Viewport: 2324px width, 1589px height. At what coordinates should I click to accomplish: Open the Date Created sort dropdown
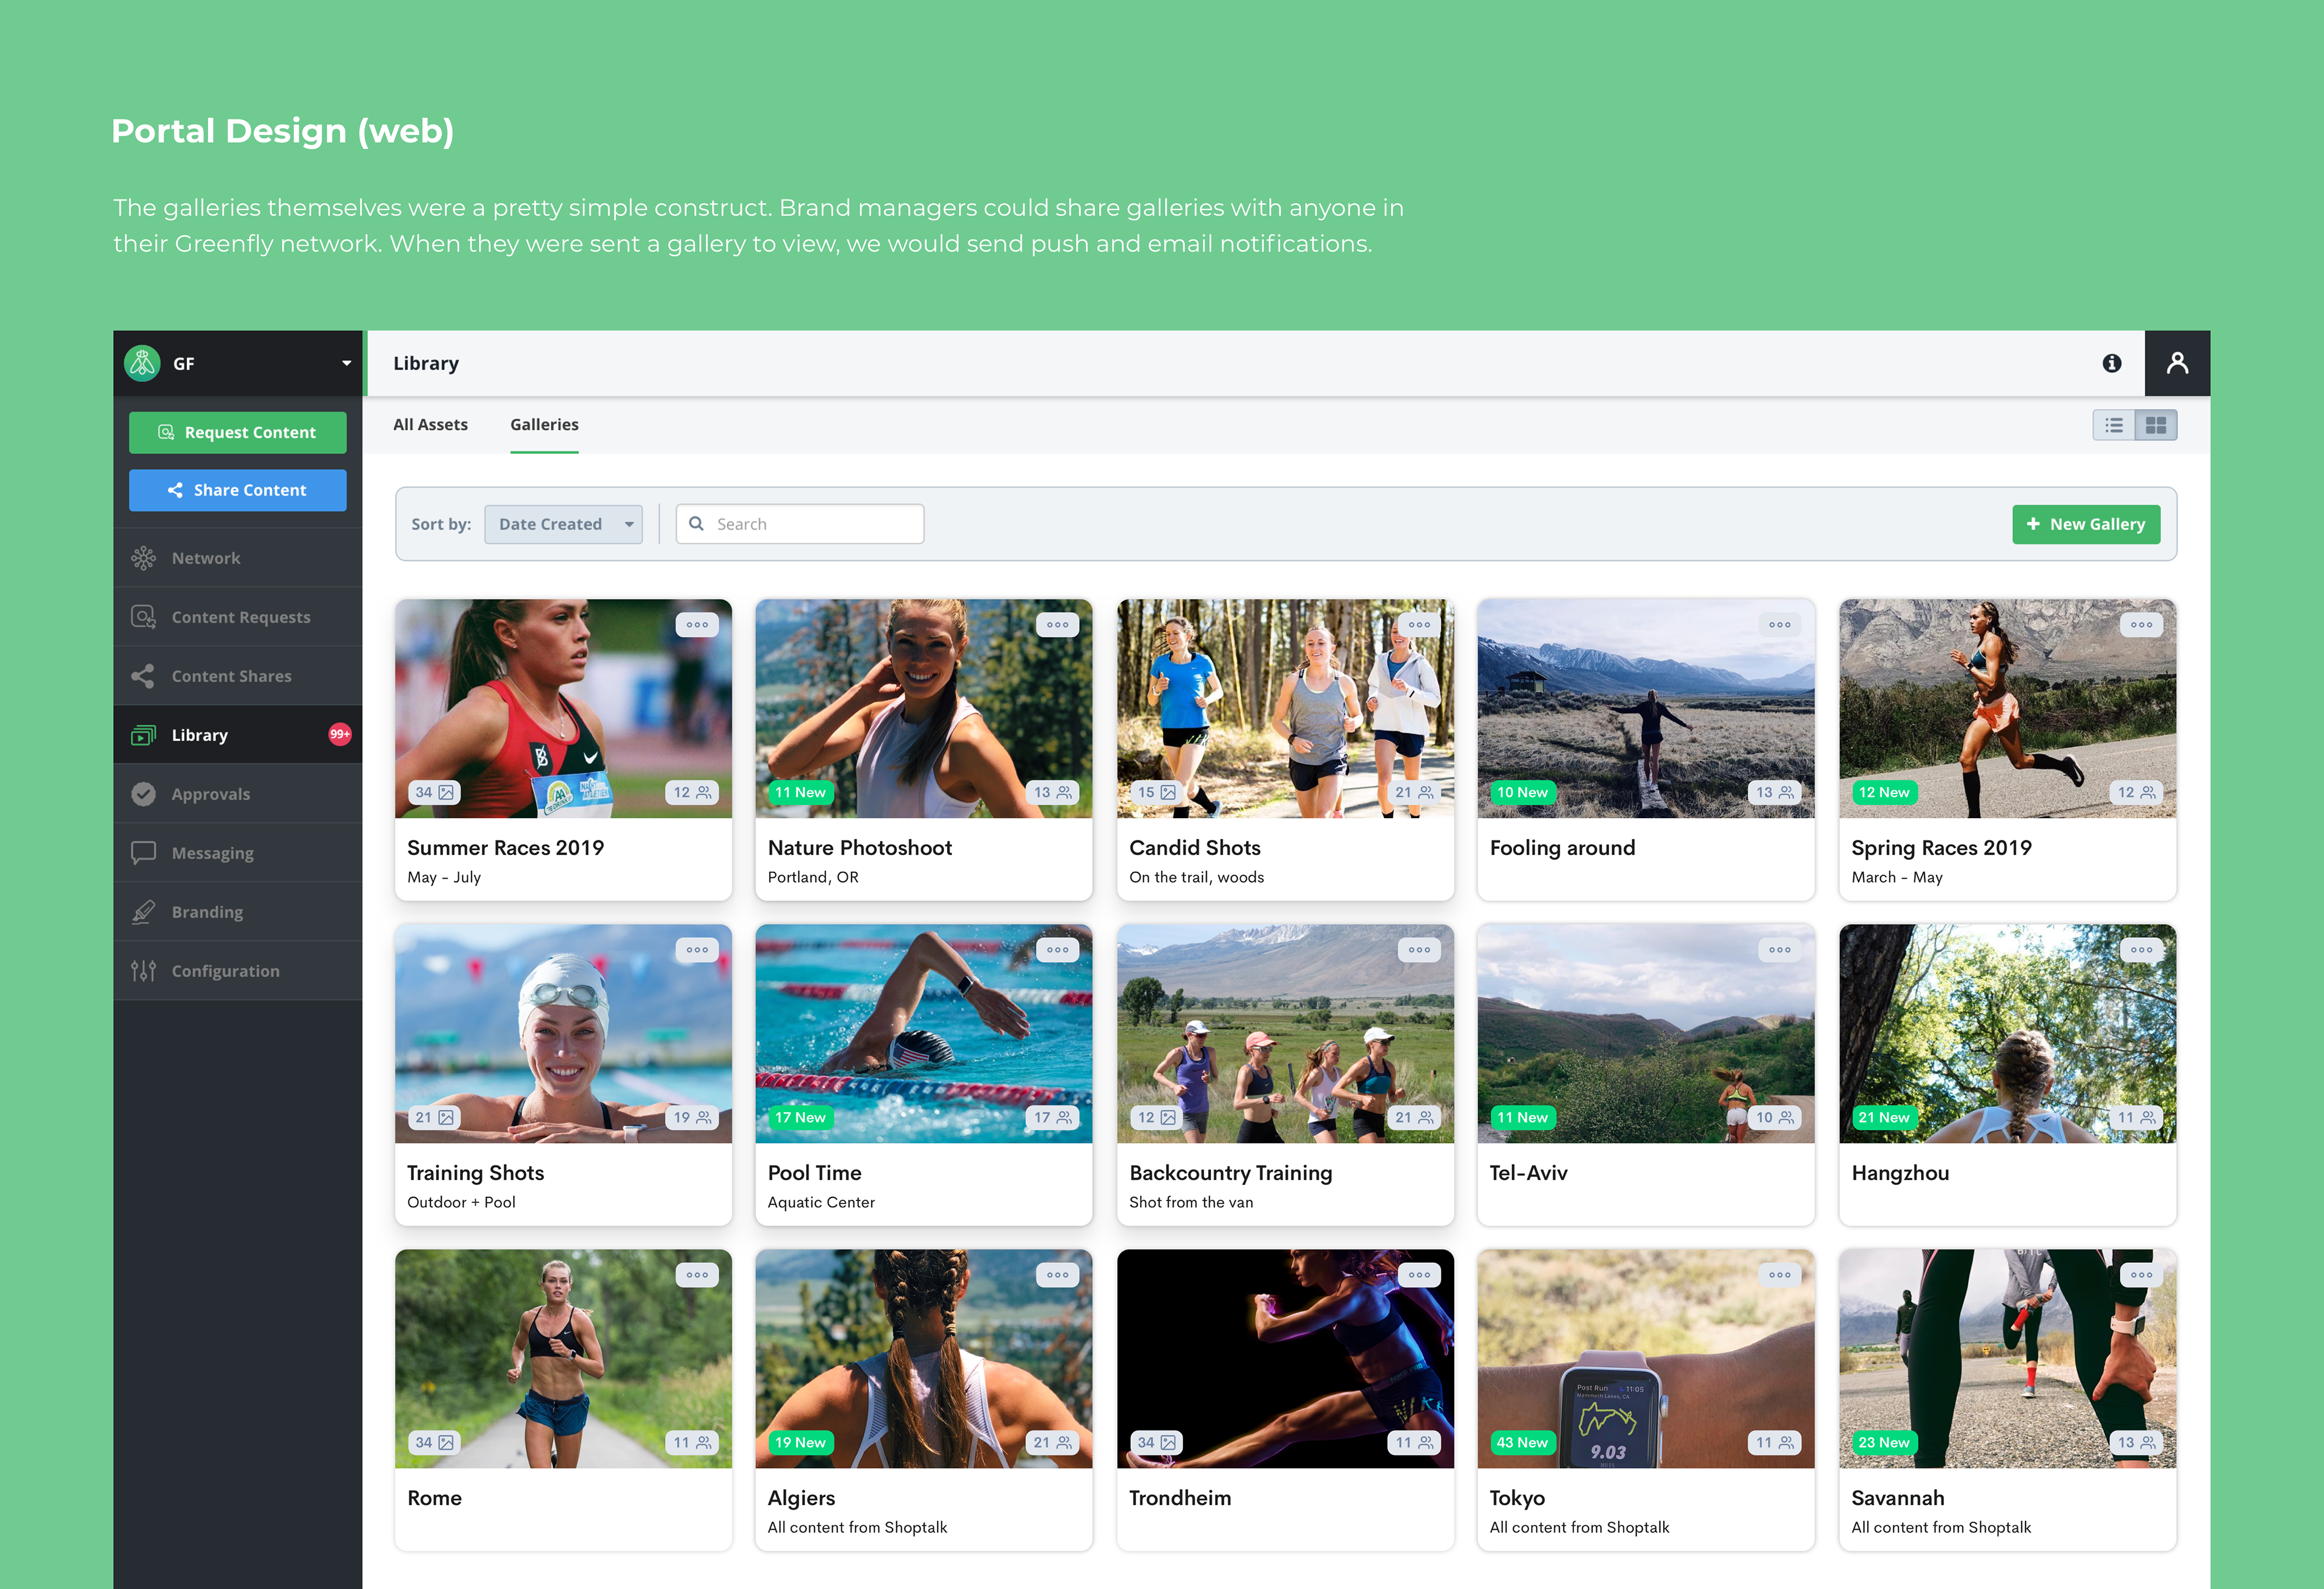[x=563, y=524]
